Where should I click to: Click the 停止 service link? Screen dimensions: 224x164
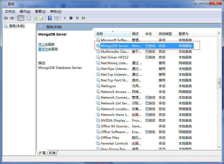(42, 45)
